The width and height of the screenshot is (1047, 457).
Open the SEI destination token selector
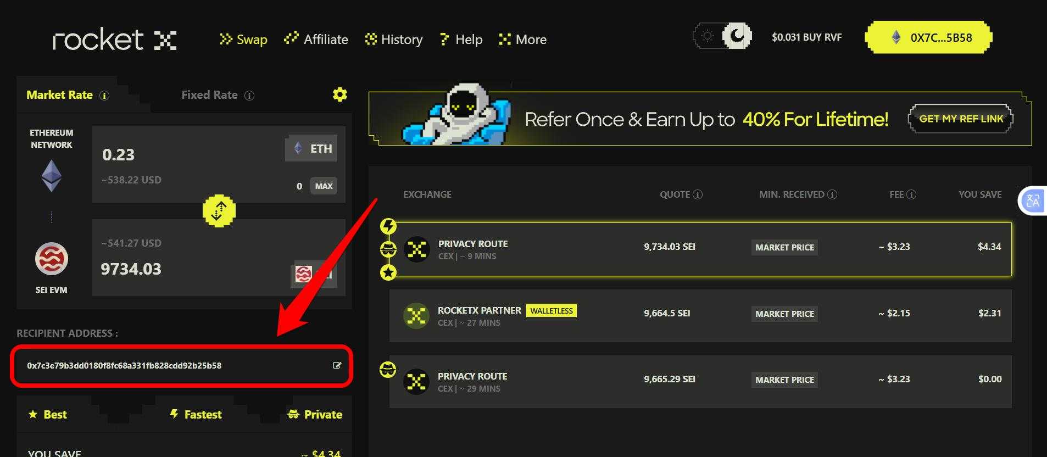[x=313, y=274]
